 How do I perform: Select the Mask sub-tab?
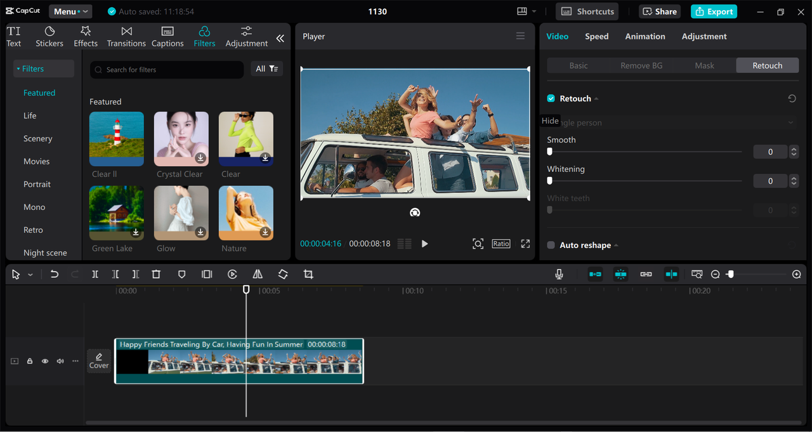coord(704,65)
